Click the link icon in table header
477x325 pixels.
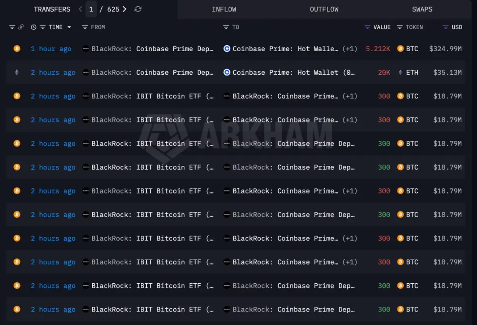pyautogui.click(x=21, y=27)
